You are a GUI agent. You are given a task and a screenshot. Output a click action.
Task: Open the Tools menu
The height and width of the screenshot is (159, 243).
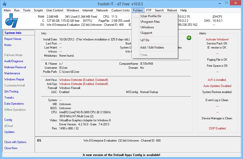(27, 10)
